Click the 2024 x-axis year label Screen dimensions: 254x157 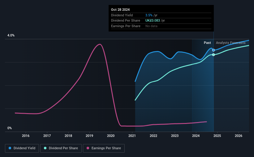click(196, 136)
